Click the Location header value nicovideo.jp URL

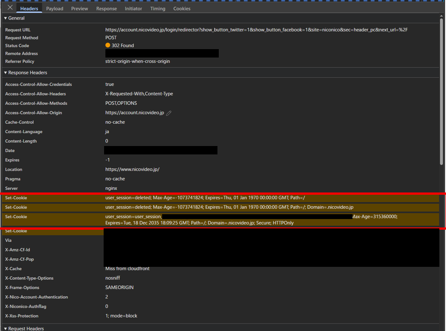tap(132, 169)
